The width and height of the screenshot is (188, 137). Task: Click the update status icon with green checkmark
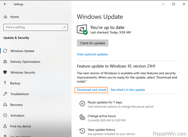click(82, 29)
